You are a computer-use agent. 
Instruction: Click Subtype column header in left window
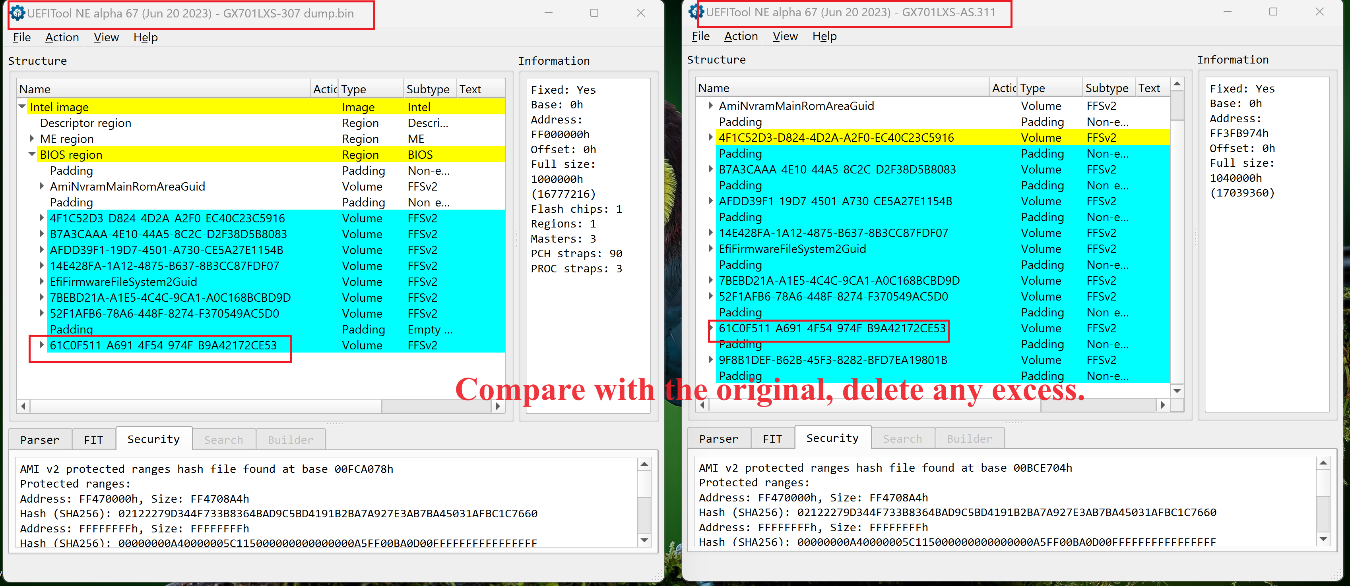(x=428, y=89)
